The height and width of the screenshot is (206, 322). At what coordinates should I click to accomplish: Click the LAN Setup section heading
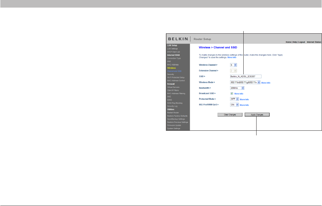click(172, 46)
